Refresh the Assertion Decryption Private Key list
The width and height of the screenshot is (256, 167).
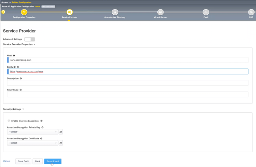[60, 132]
